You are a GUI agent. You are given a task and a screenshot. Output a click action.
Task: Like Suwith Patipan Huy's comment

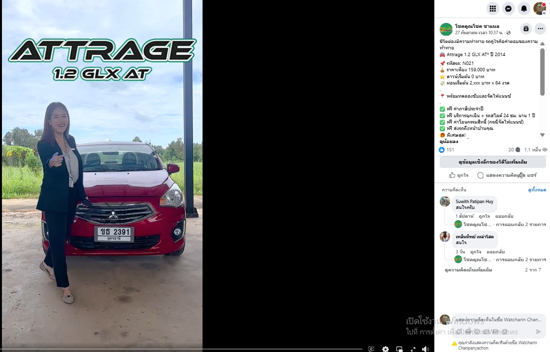[x=484, y=216]
